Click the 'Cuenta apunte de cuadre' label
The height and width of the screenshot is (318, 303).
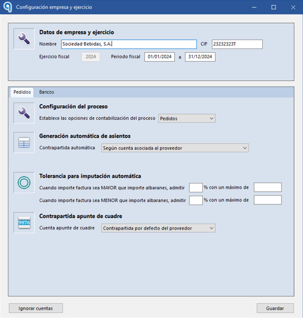point(67,228)
